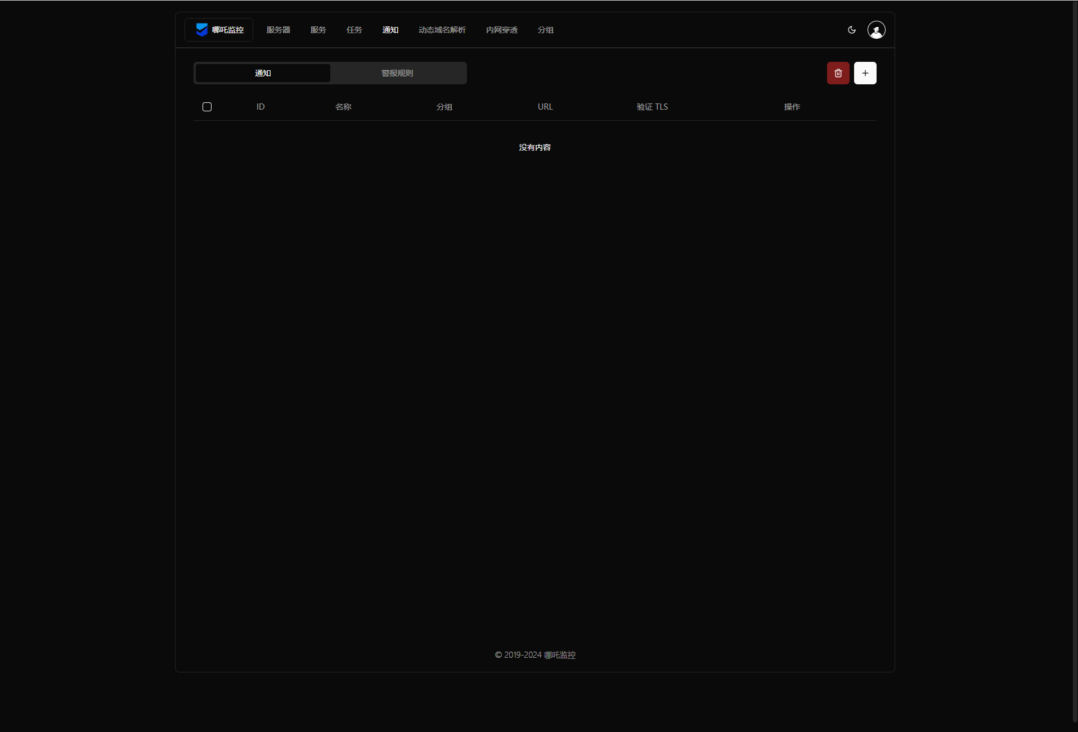Viewport: 1078px width, 732px height.
Task: Toggle dark mode with moon icon
Action: coord(851,30)
